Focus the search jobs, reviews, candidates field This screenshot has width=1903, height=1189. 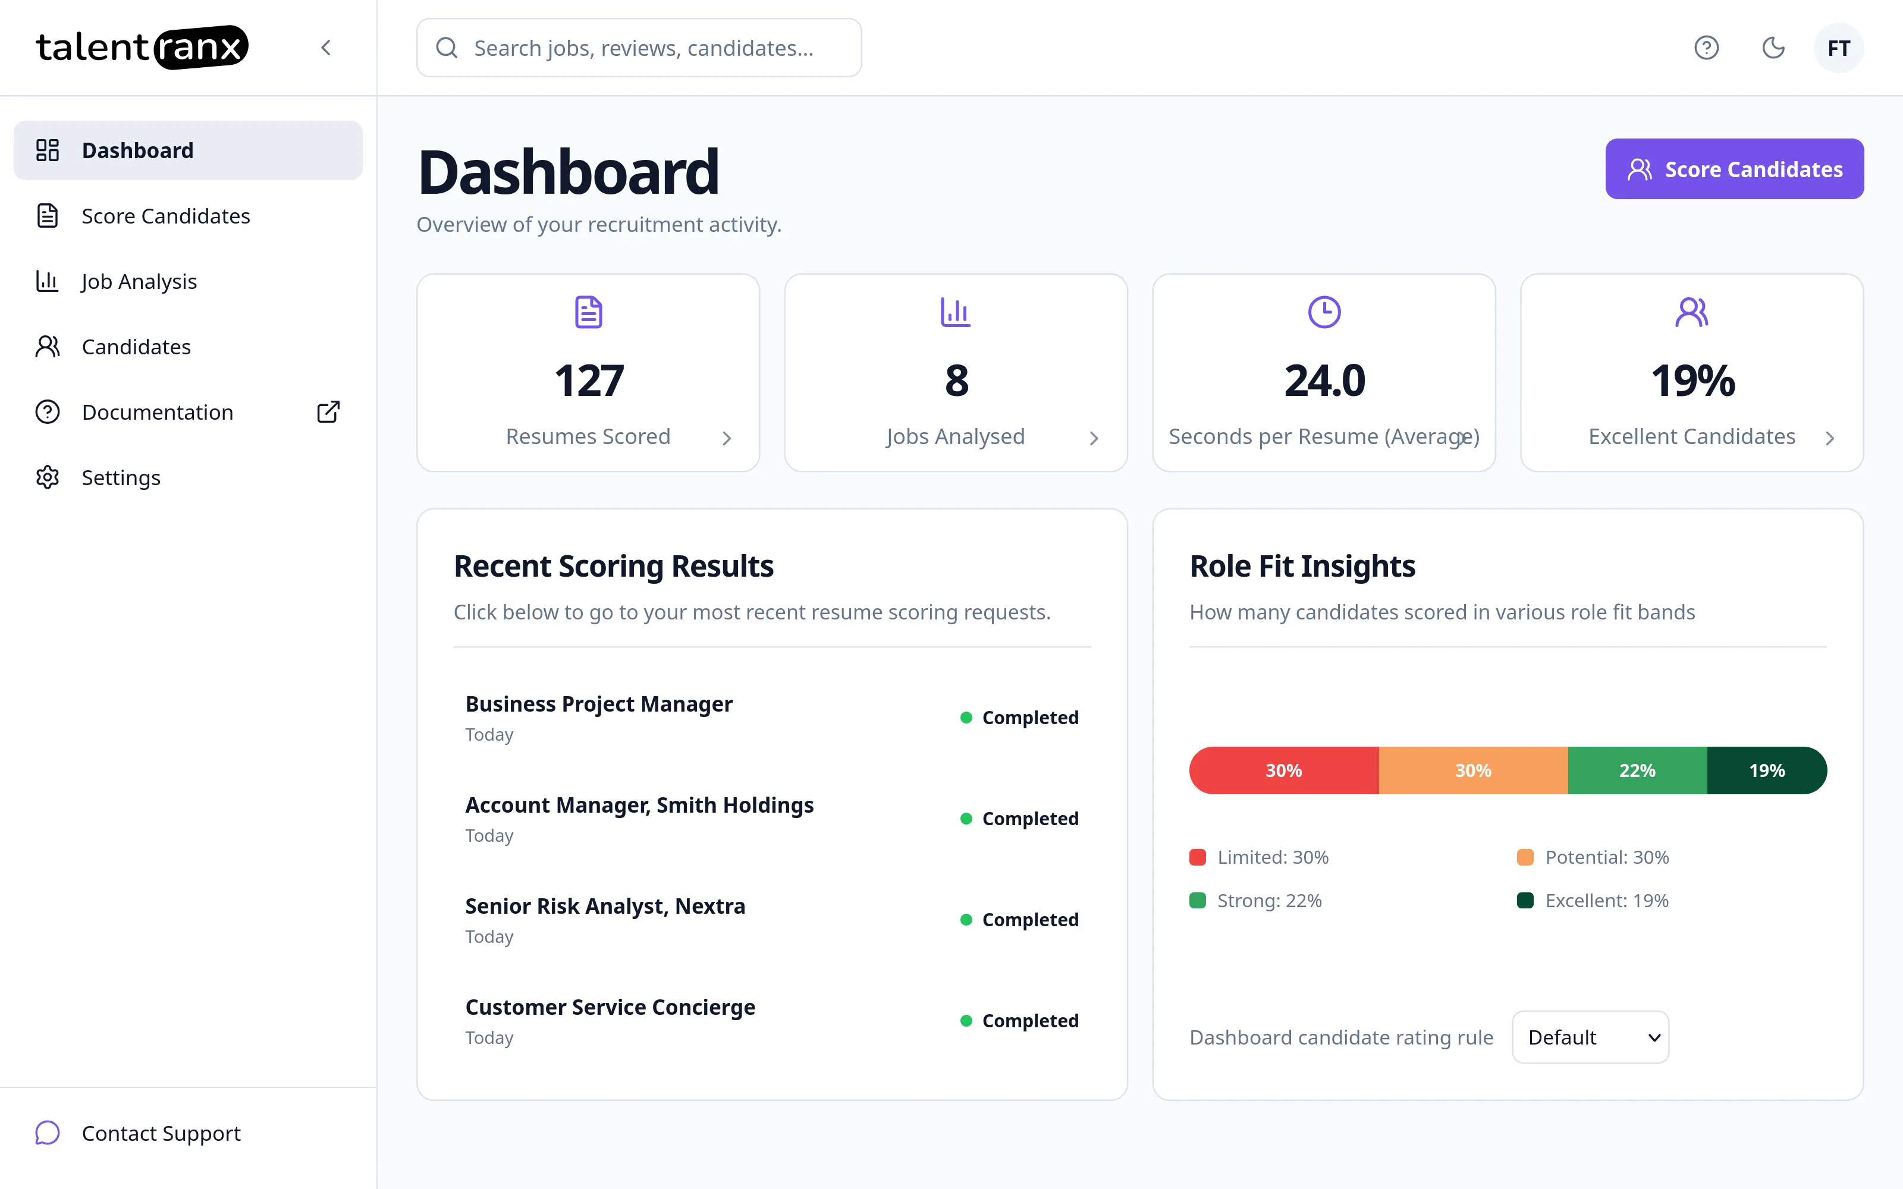point(639,48)
